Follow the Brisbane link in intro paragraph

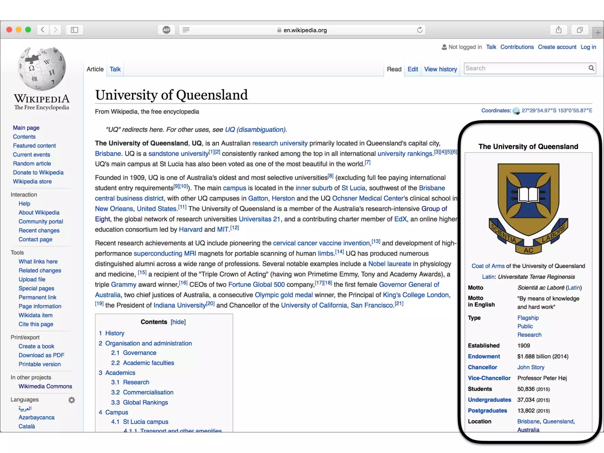(108, 153)
